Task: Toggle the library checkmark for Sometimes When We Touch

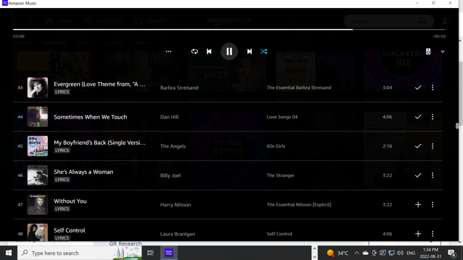Action: click(x=418, y=117)
